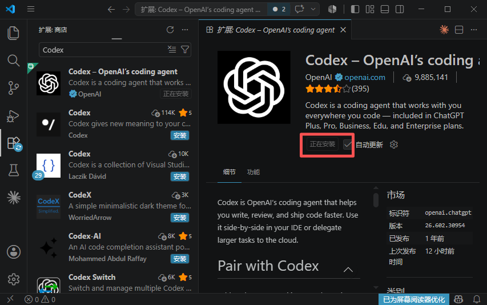
Task: Click the openai.chatgpt identifier value
Action: (x=448, y=212)
